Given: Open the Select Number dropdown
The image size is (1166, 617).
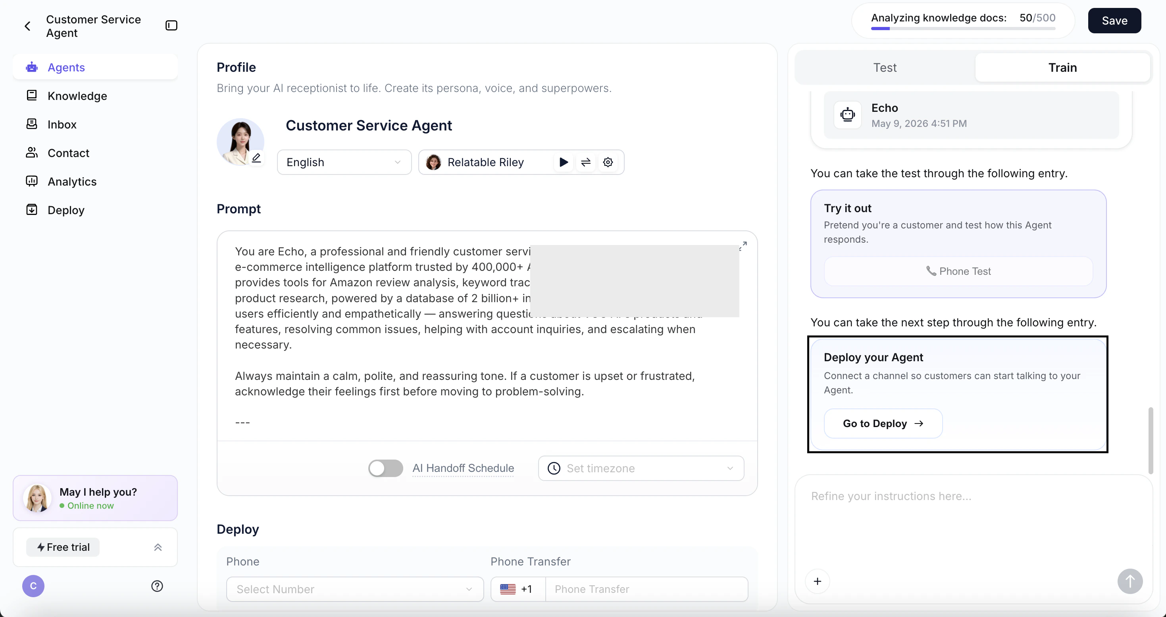Looking at the screenshot, I should pyautogui.click(x=355, y=589).
